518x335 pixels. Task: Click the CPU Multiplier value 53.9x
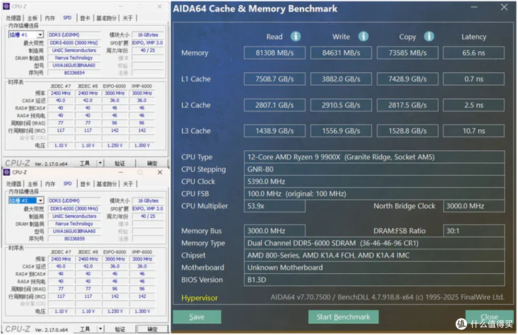274,206
